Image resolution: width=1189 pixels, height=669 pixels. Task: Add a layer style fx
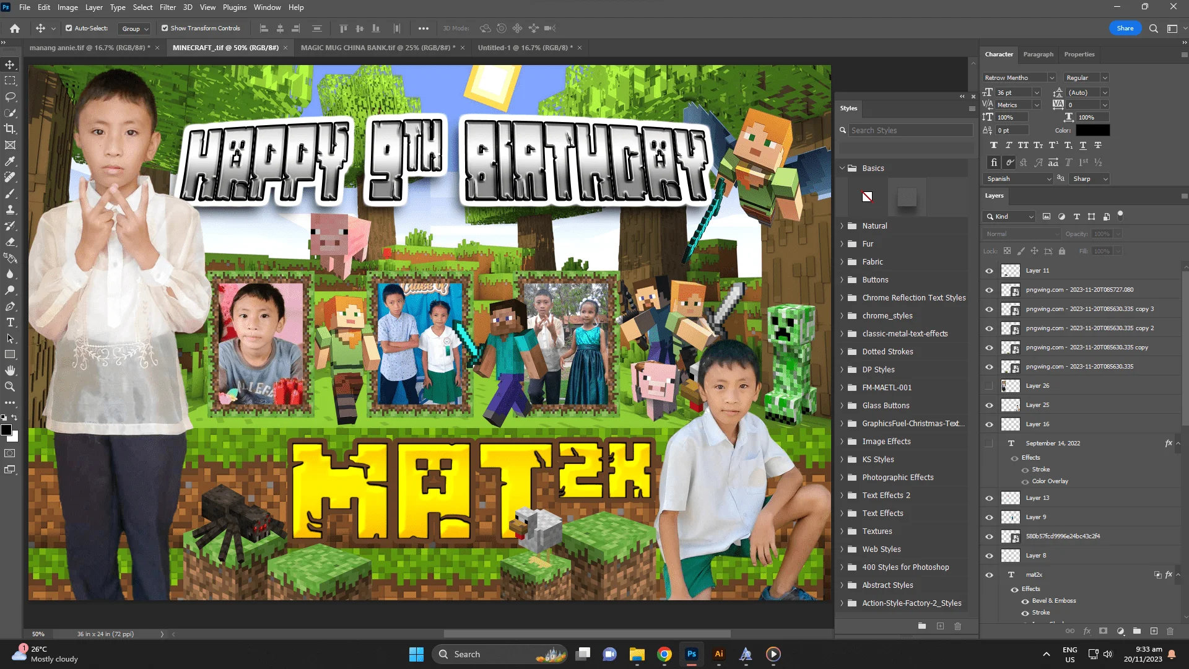click(x=1087, y=631)
